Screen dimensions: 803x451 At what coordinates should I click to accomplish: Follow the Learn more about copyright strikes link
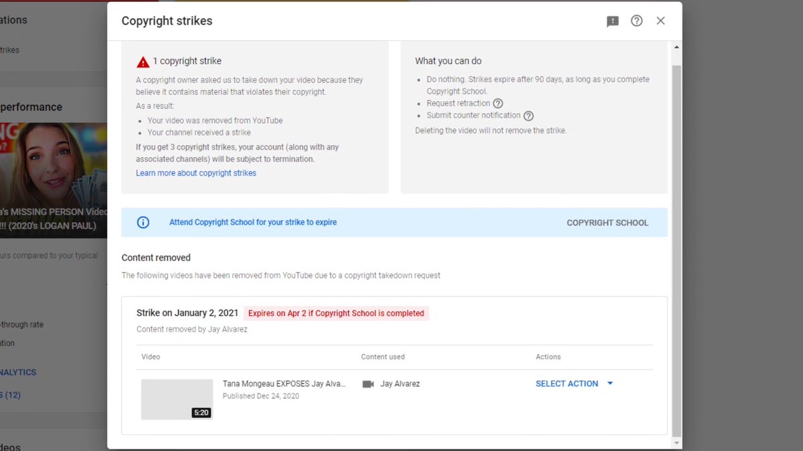point(196,173)
